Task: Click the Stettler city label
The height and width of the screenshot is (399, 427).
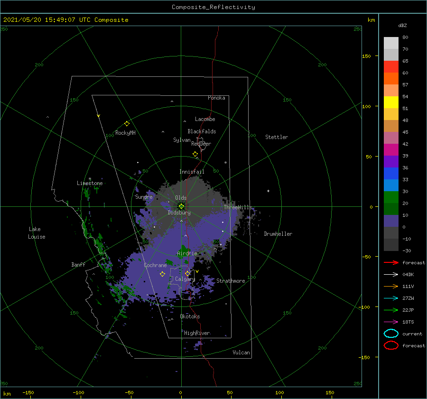Action: (x=277, y=137)
